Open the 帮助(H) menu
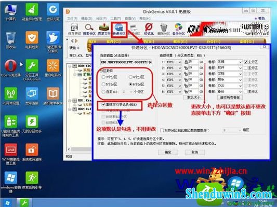Image resolution: width=277 pixels, height=207 pixels. click(144, 18)
